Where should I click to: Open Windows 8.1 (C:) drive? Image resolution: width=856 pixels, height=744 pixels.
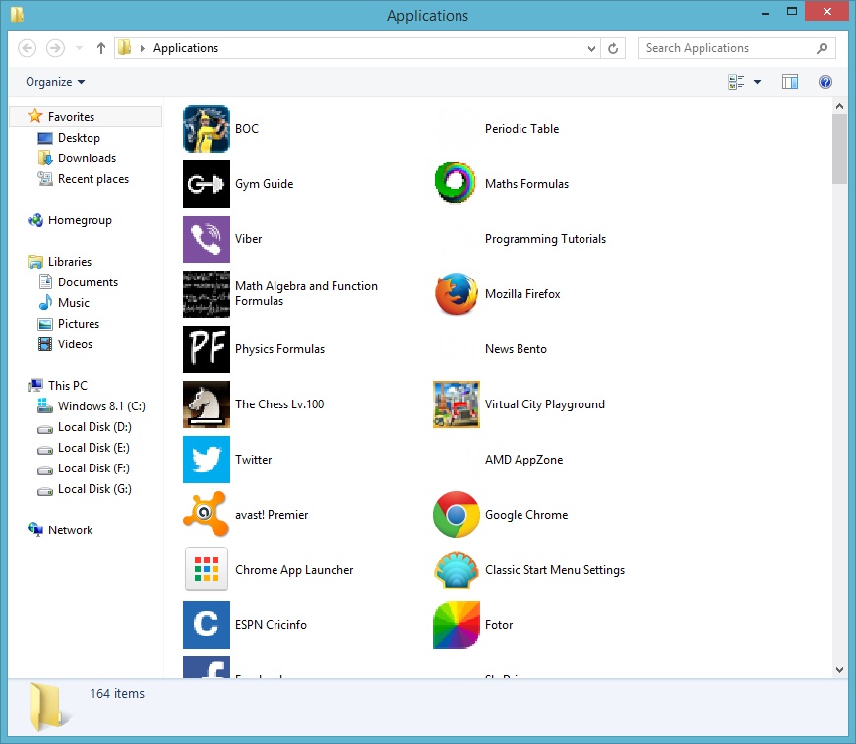click(x=101, y=406)
